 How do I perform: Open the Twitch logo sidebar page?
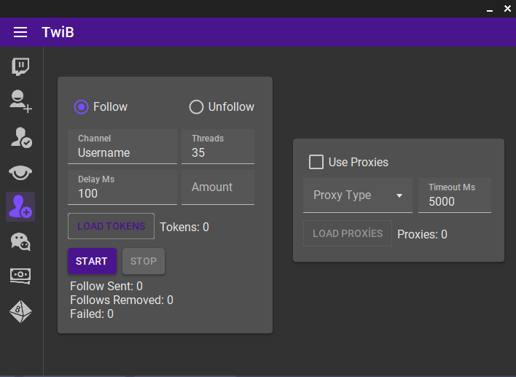(x=20, y=67)
